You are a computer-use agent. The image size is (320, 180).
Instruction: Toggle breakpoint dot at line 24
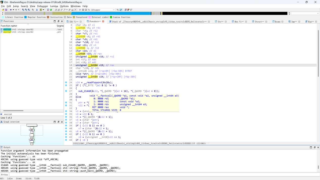click(x=66, y=83)
